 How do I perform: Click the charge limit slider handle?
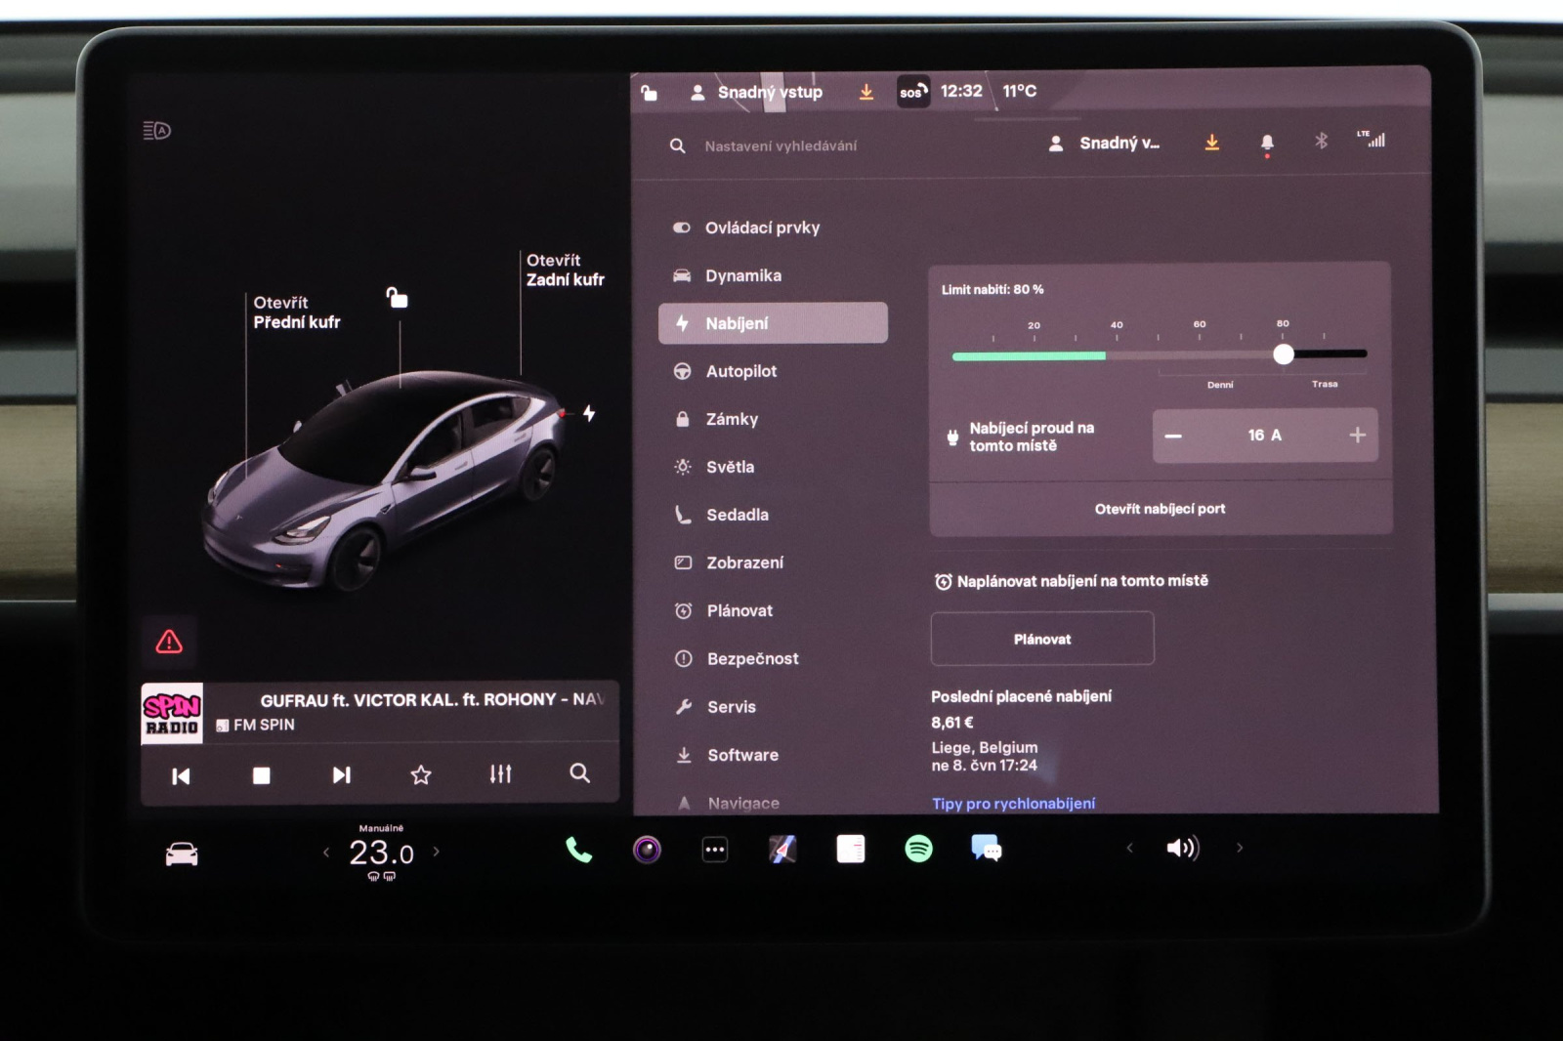1284,354
